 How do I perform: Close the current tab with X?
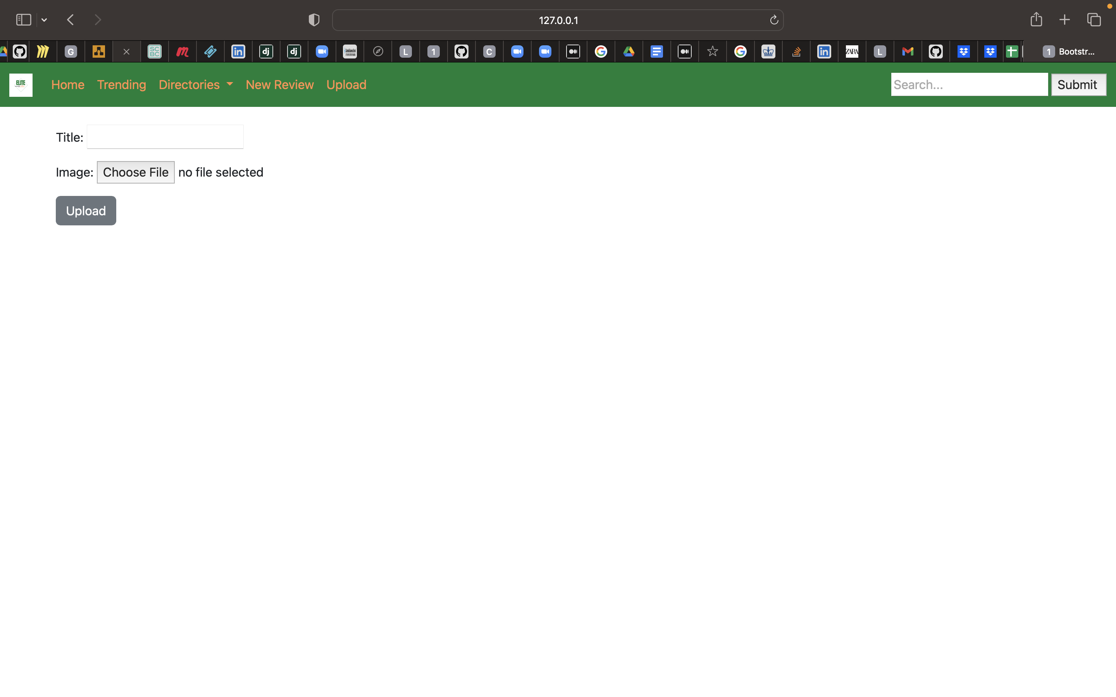point(126,52)
